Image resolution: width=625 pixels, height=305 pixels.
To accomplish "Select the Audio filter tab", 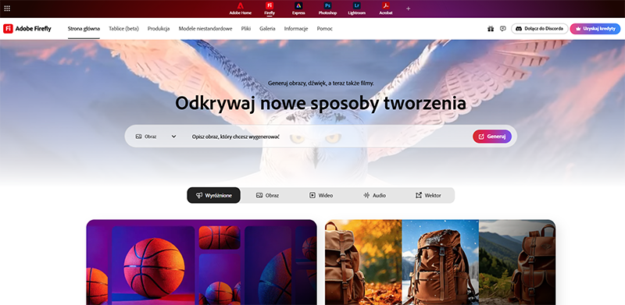I will coord(374,195).
